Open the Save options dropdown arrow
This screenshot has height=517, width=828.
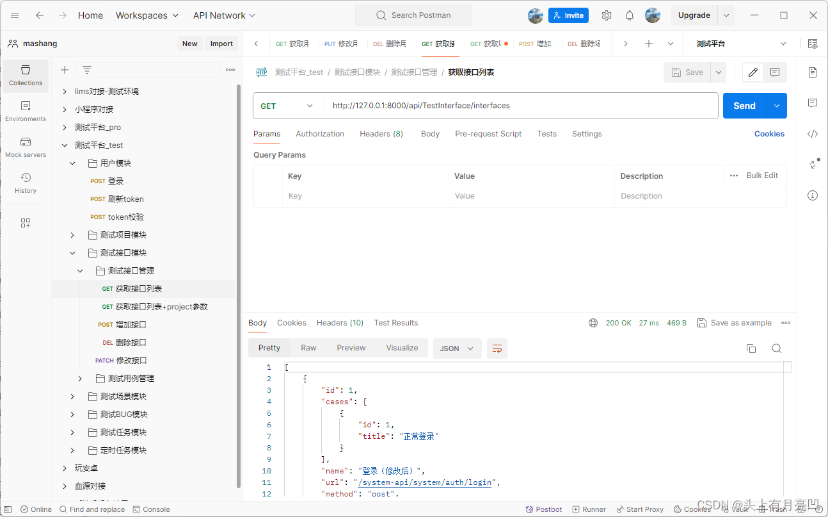(719, 72)
